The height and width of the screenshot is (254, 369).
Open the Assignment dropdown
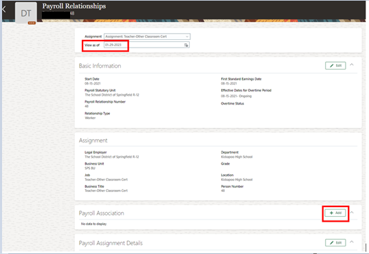(x=147, y=36)
